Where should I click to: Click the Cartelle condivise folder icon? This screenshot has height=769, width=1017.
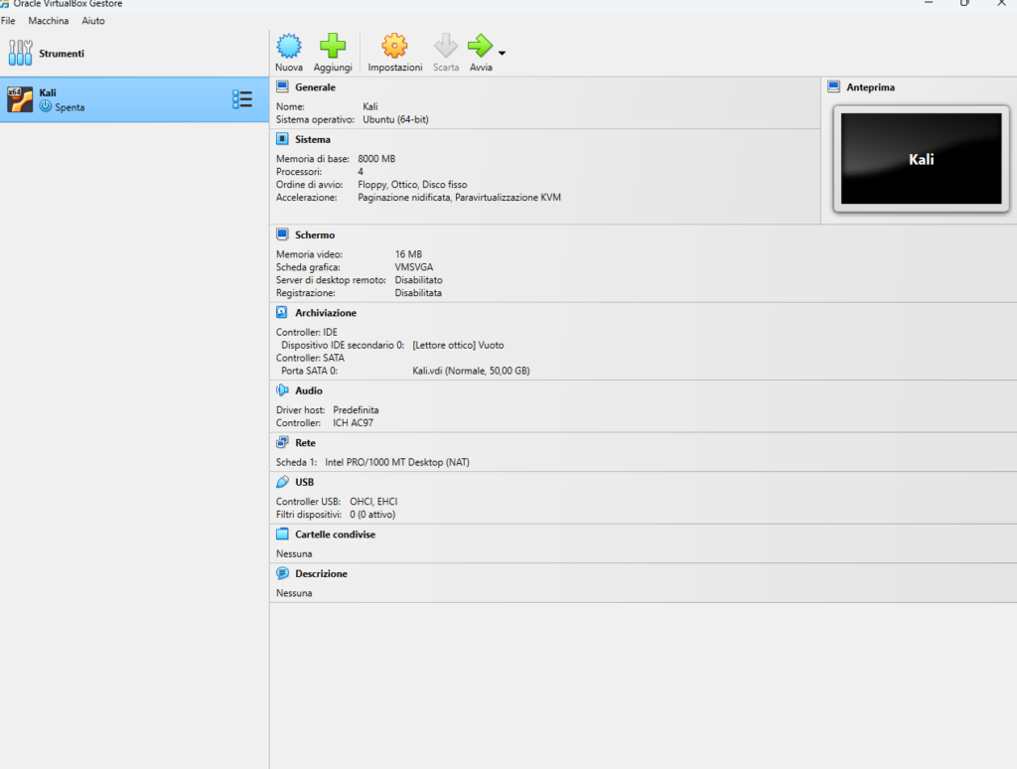click(x=282, y=534)
